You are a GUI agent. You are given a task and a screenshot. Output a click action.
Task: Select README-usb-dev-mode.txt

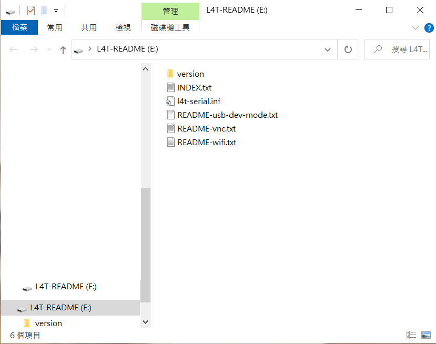[227, 115]
